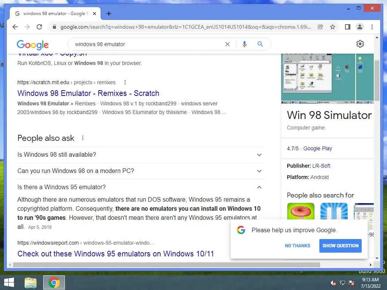Open the Google Play rating link
Screen dimensions: 387x290
317,148
